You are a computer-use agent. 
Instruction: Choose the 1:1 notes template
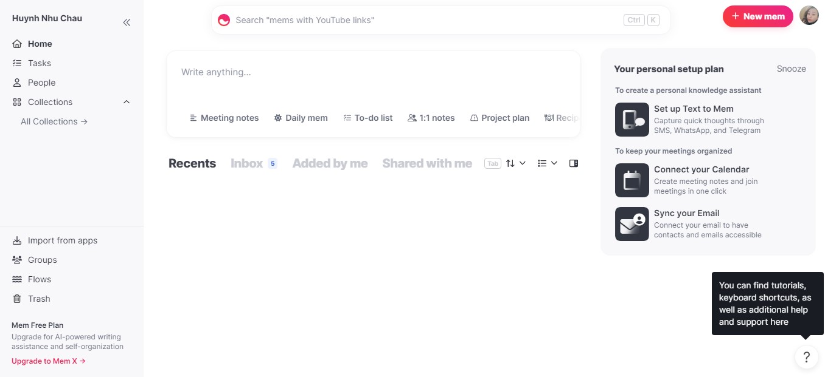431,118
